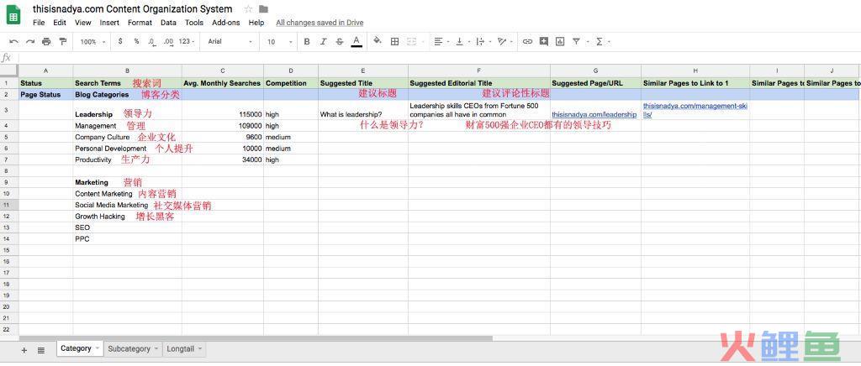The height and width of the screenshot is (366, 861).
Task: Open the Tools menu
Action: click(194, 23)
